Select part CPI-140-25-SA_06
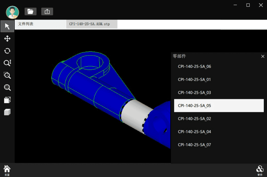 219,66
